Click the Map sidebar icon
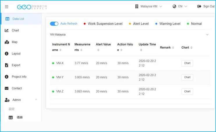Image resolution: width=216 pixels, height=132 pixels. (x=7, y=42)
